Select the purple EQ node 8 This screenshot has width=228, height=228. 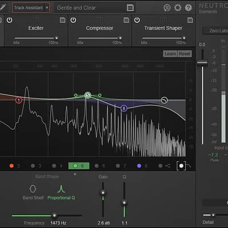(x=124, y=108)
